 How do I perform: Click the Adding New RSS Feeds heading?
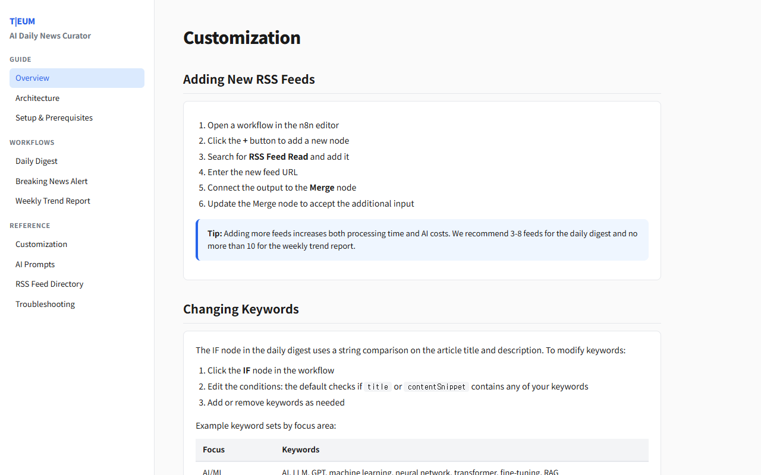pyautogui.click(x=249, y=80)
